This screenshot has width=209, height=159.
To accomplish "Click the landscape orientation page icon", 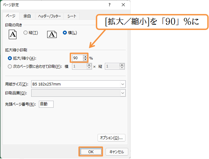I will [x=52, y=35].
